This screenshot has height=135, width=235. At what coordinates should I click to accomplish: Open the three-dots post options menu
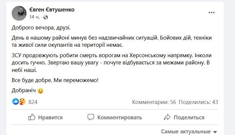(x=212, y=13)
